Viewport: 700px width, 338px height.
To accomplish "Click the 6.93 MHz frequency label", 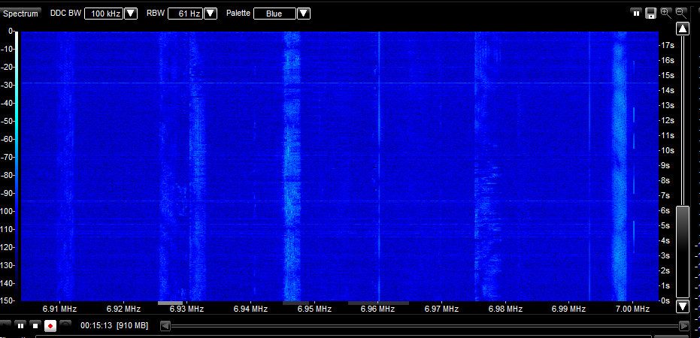I will 187,309.
